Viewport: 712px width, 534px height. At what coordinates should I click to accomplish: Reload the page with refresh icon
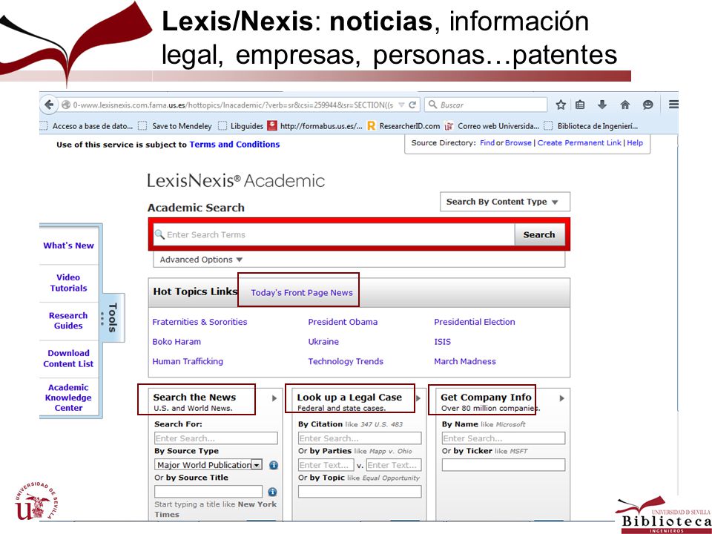[412, 105]
